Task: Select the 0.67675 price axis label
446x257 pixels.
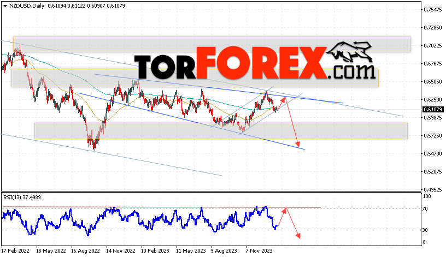Action: (x=433, y=64)
